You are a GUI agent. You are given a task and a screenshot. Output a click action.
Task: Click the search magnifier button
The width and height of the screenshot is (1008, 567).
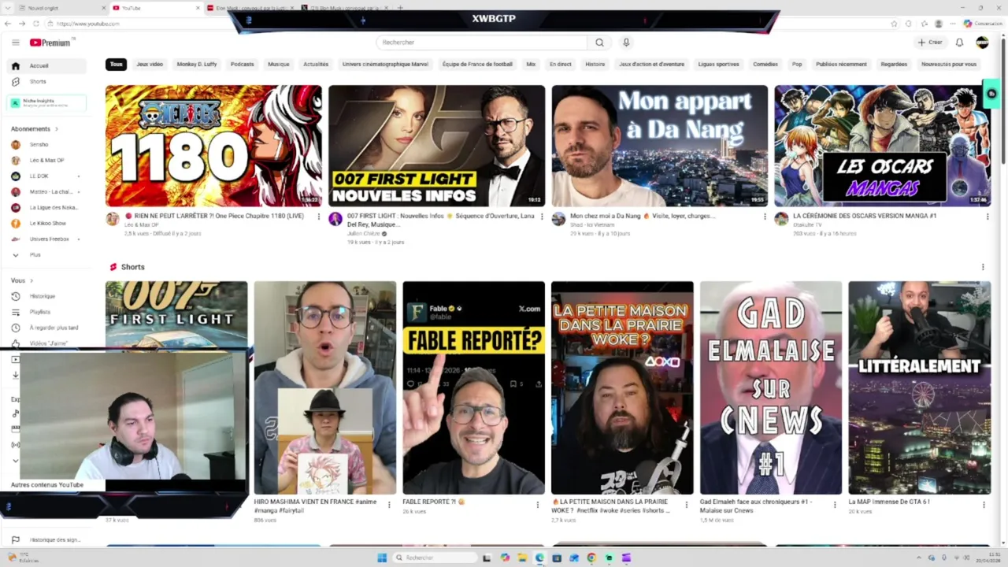(599, 43)
